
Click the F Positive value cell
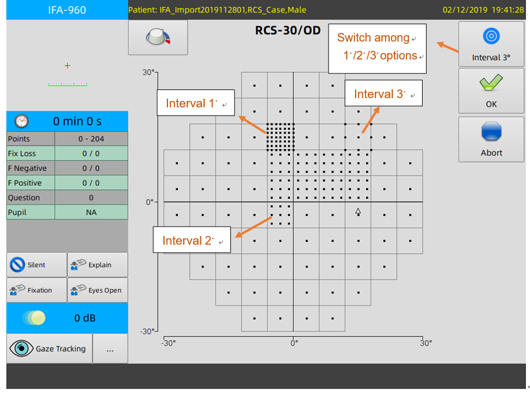click(91, 183)
